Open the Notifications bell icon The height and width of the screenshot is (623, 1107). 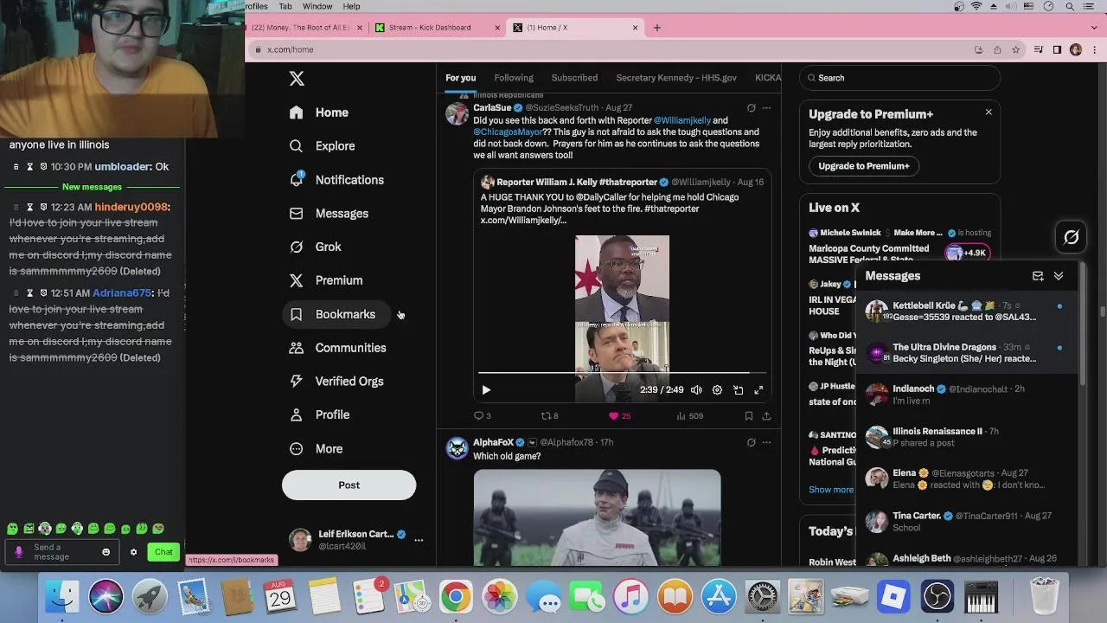click(x=296, y=179)
